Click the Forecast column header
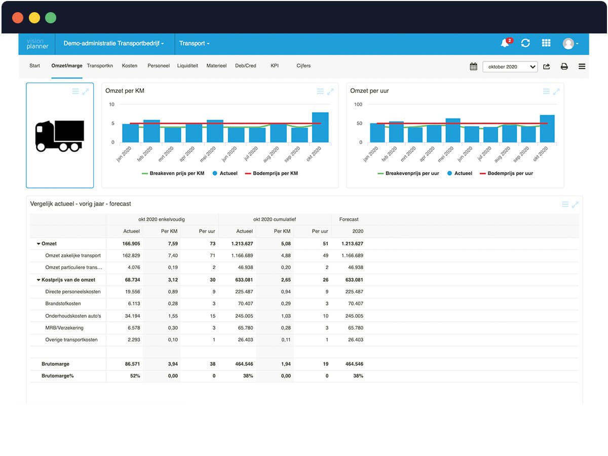The height and width of the screenshot is (456, 608). [x=349, y=219]
